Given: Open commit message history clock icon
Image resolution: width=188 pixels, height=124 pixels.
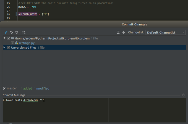Looking at the screenshot, I should (x=184, y=95).
